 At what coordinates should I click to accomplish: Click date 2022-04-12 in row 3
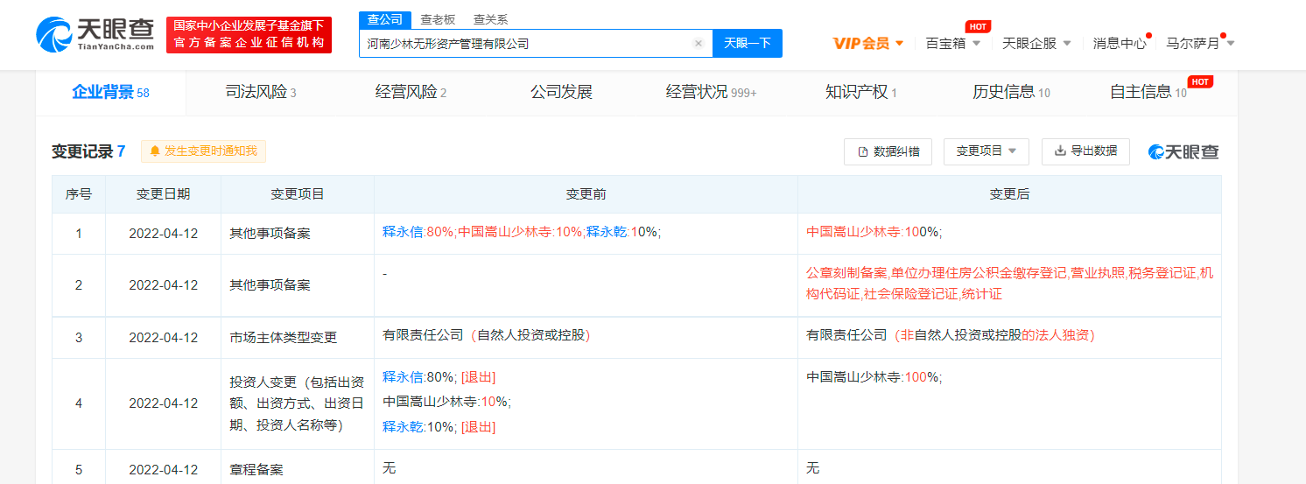163,338
